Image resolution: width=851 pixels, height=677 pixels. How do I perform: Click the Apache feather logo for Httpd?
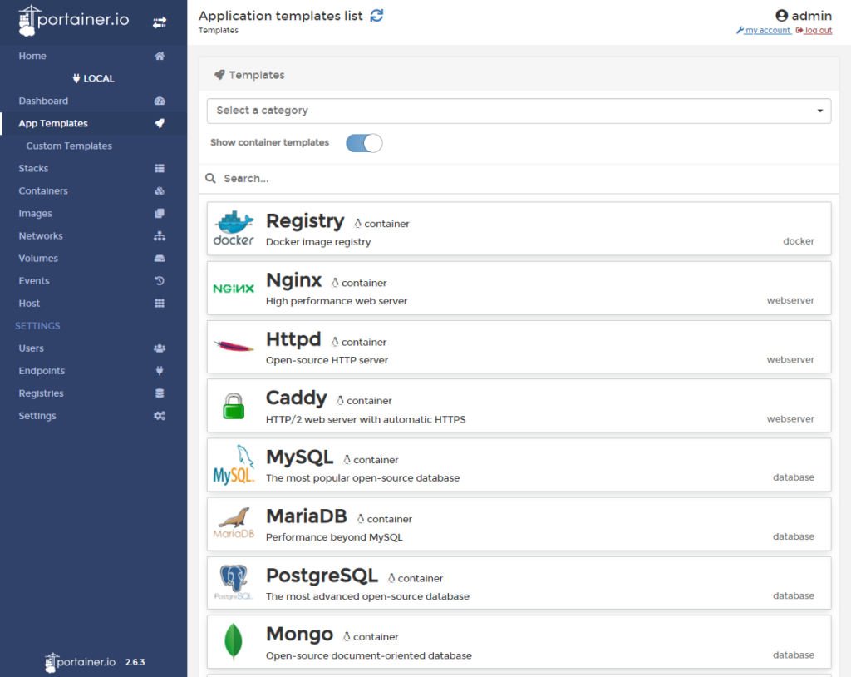click(234, 346)
